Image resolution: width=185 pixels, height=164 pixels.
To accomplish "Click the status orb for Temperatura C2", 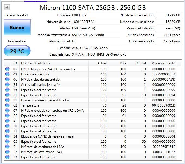I will 7,105.
